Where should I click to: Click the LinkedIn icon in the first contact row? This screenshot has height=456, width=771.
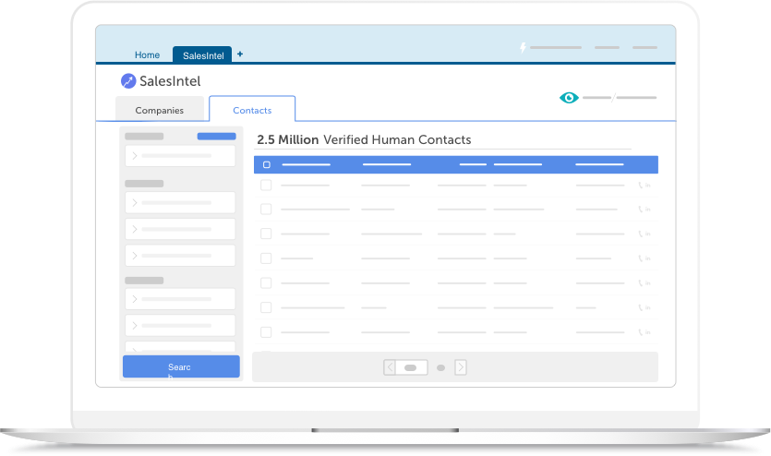(x=647, y=186)
